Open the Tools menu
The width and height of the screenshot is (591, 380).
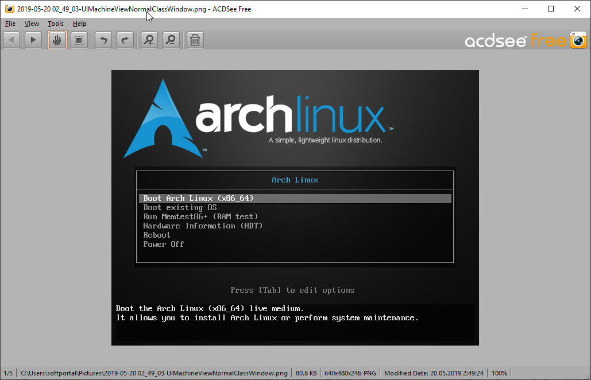click(56, 24)
